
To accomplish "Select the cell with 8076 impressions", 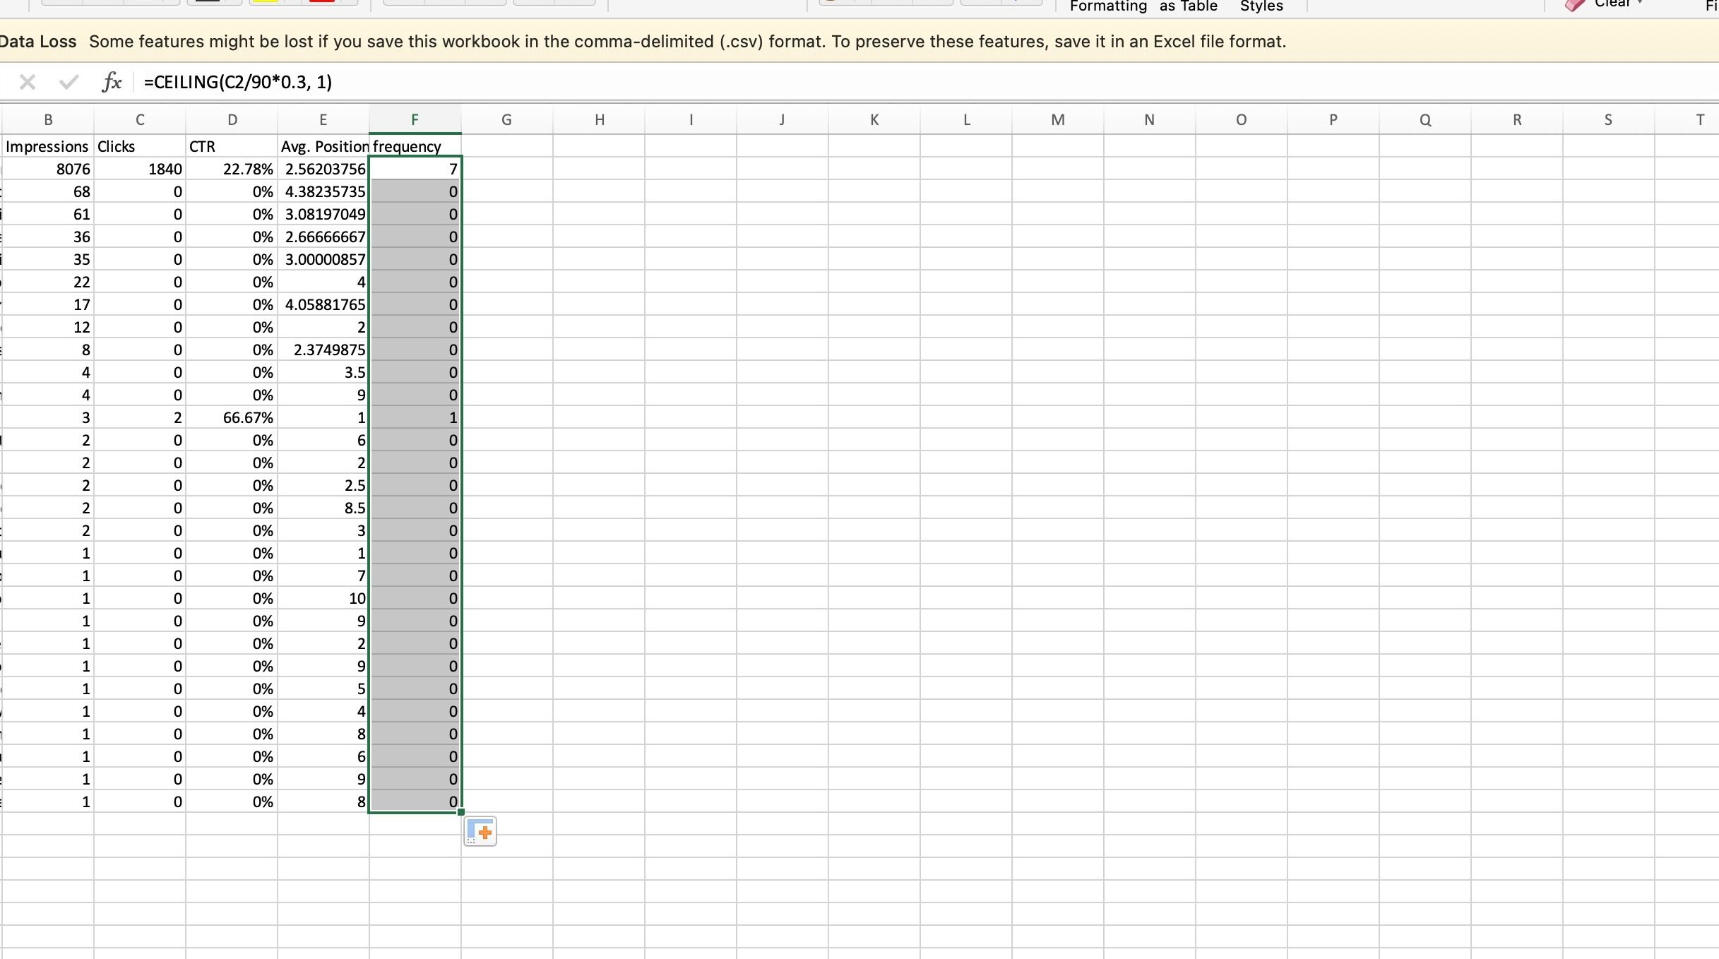I will (x=48, y=169).
